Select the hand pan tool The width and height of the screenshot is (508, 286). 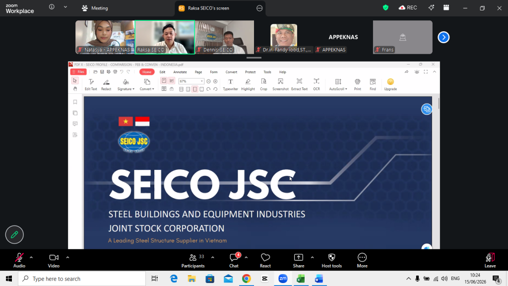[75, 89]
